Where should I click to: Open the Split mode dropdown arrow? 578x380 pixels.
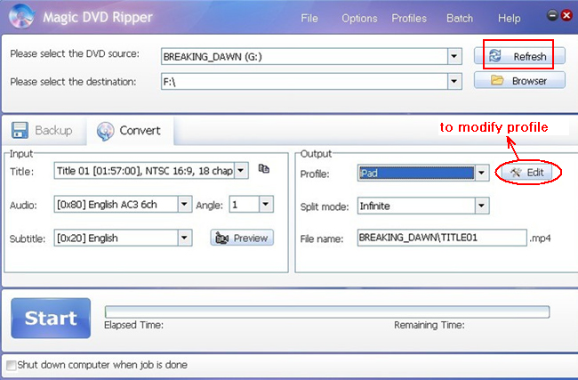click(x=481, y=206)
